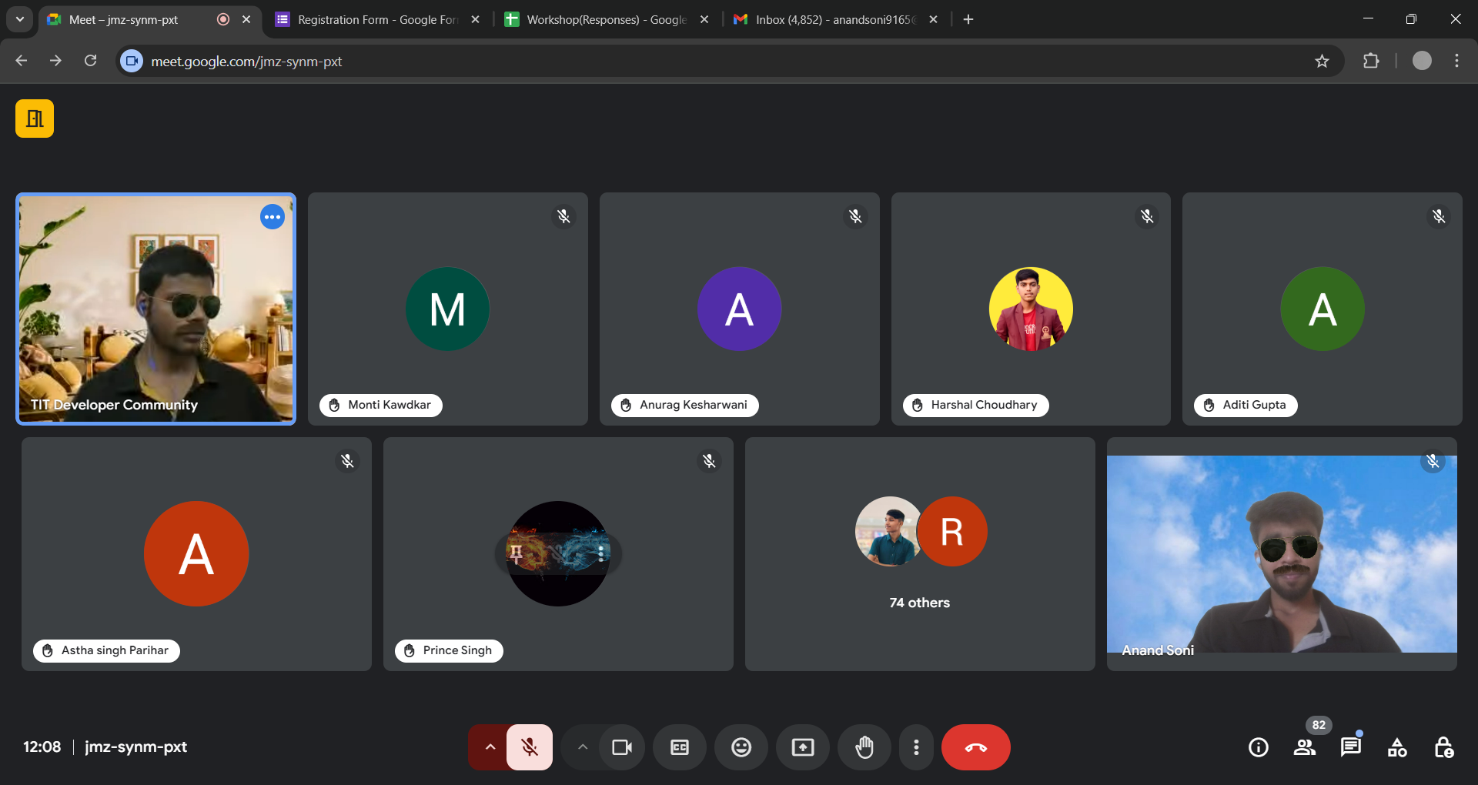This screenshot has height=785, width=1478.
Task: Open the 74 others participants tile
Action: tap(919, 554)
